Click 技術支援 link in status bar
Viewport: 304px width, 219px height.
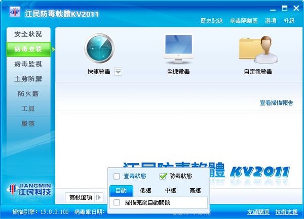coord(286,212)
